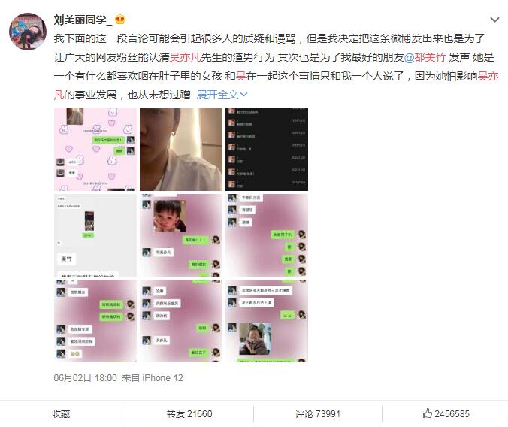Open the @都美竹 mention link
This screenshot has height=427, width=508.
coord(425,57)
